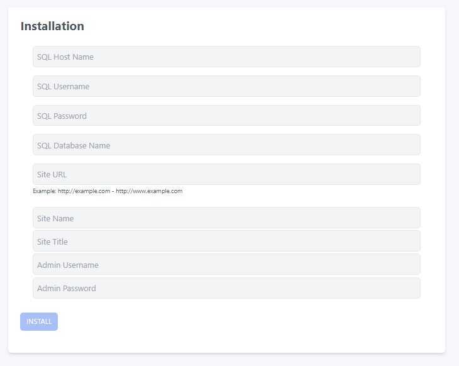Image resolution: width=459 pixels, height=366 pixels.
Task: Activate the host name text box
Action: (226, 57)
